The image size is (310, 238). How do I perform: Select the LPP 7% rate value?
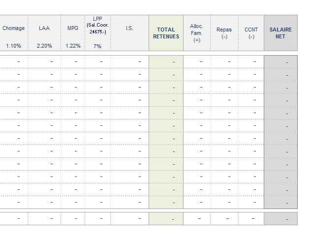(97, 46)
